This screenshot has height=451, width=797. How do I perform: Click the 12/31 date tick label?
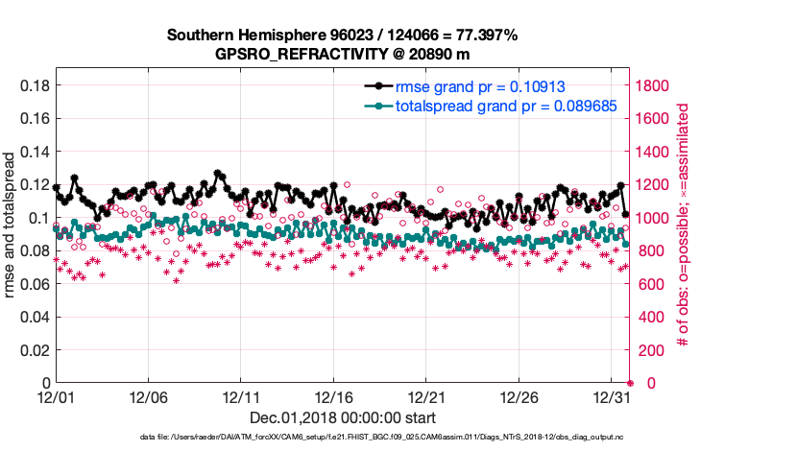(612, 397)
